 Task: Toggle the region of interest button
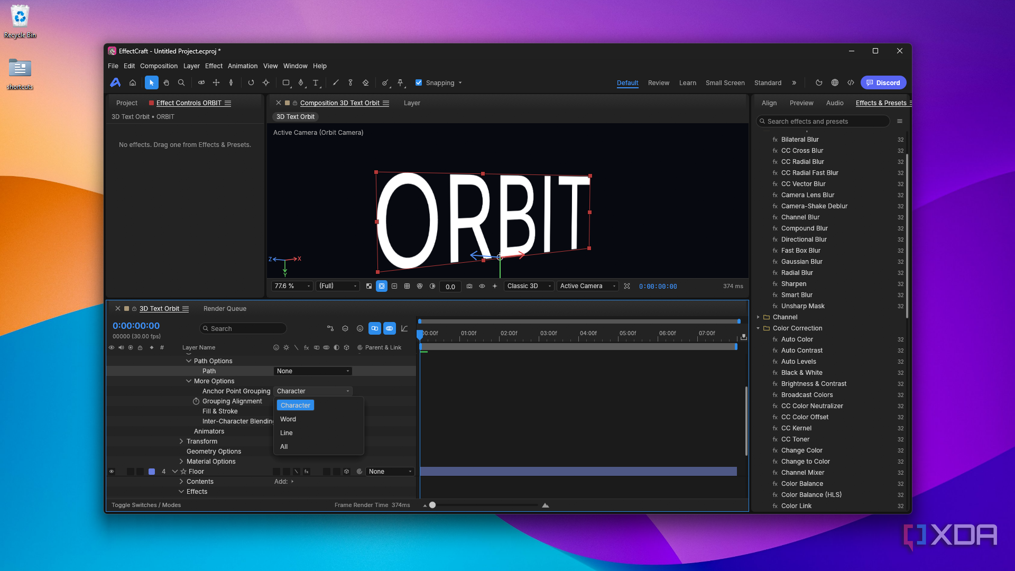point(394,286)
